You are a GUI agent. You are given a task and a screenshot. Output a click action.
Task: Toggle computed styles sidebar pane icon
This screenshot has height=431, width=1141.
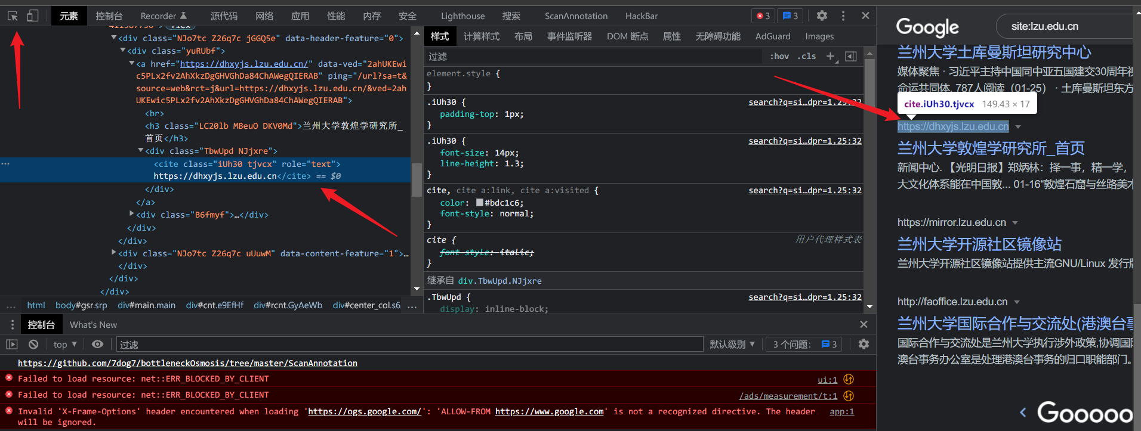click(851, 56)
